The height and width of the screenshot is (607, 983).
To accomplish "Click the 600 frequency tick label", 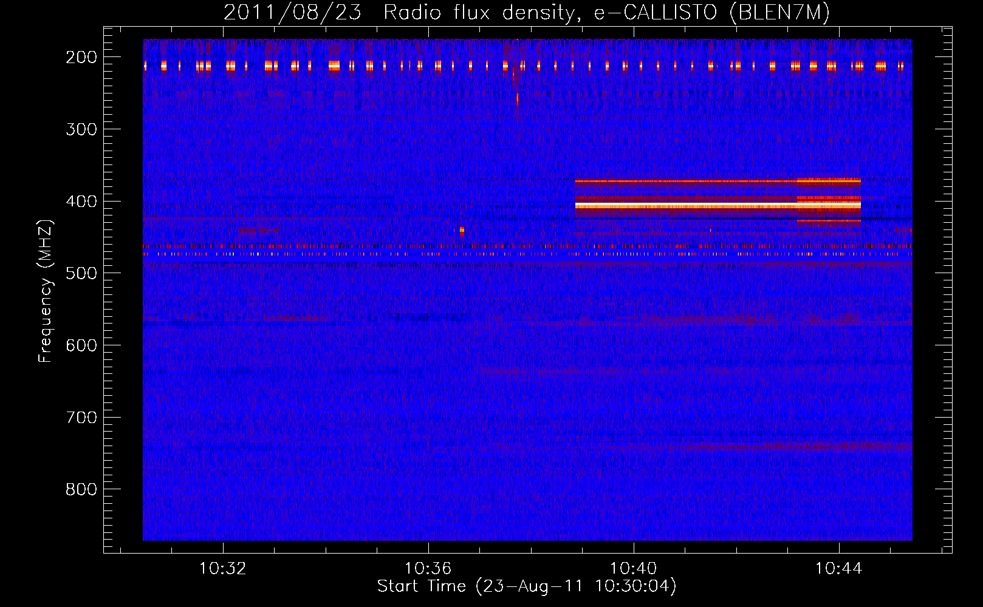I will tap(81, 345).
